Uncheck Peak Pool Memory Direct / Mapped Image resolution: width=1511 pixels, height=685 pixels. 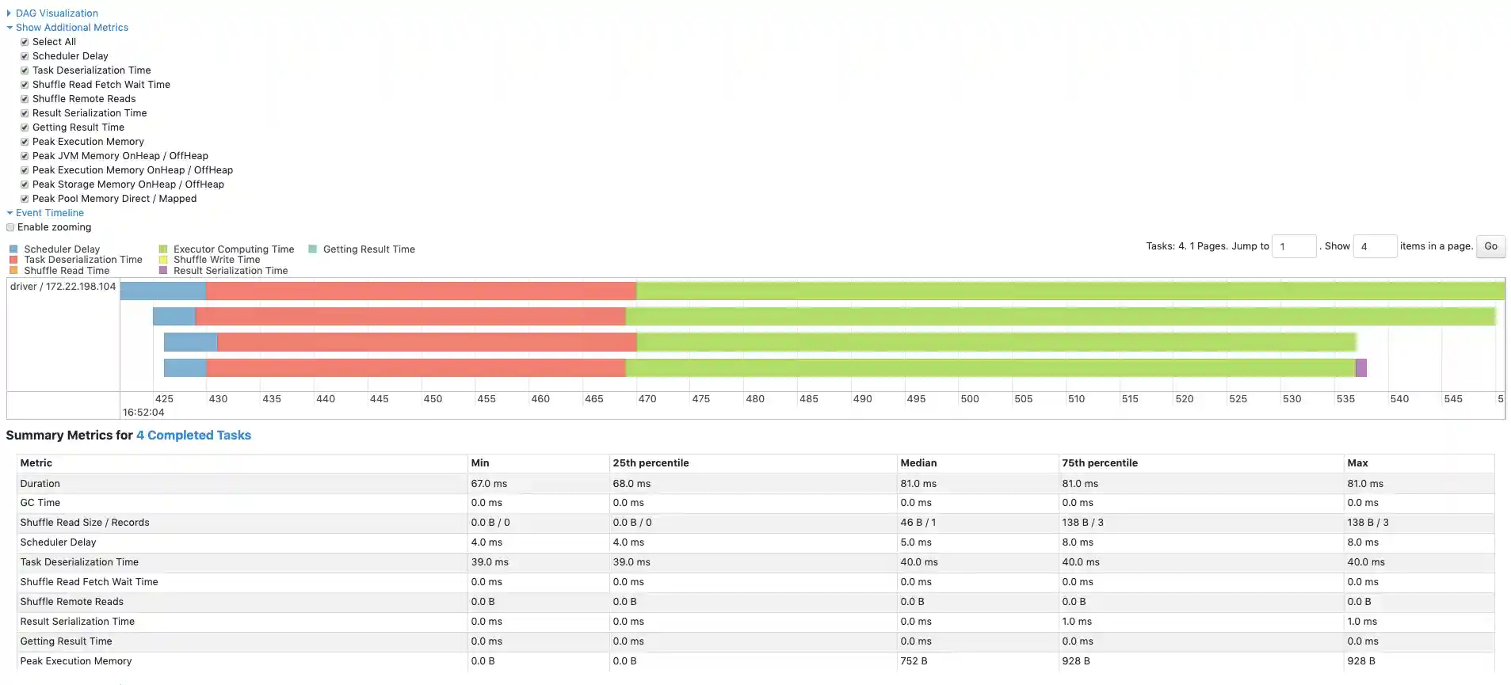24,198
